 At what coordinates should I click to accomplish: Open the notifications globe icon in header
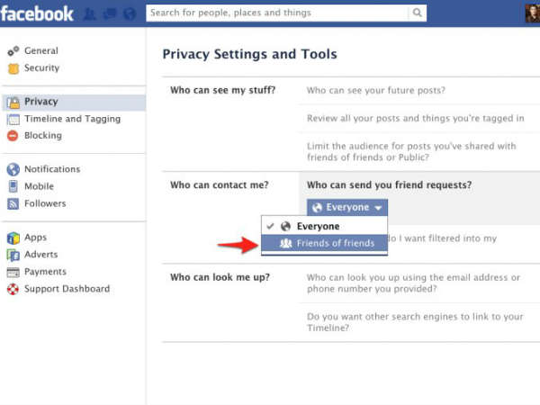130,14
